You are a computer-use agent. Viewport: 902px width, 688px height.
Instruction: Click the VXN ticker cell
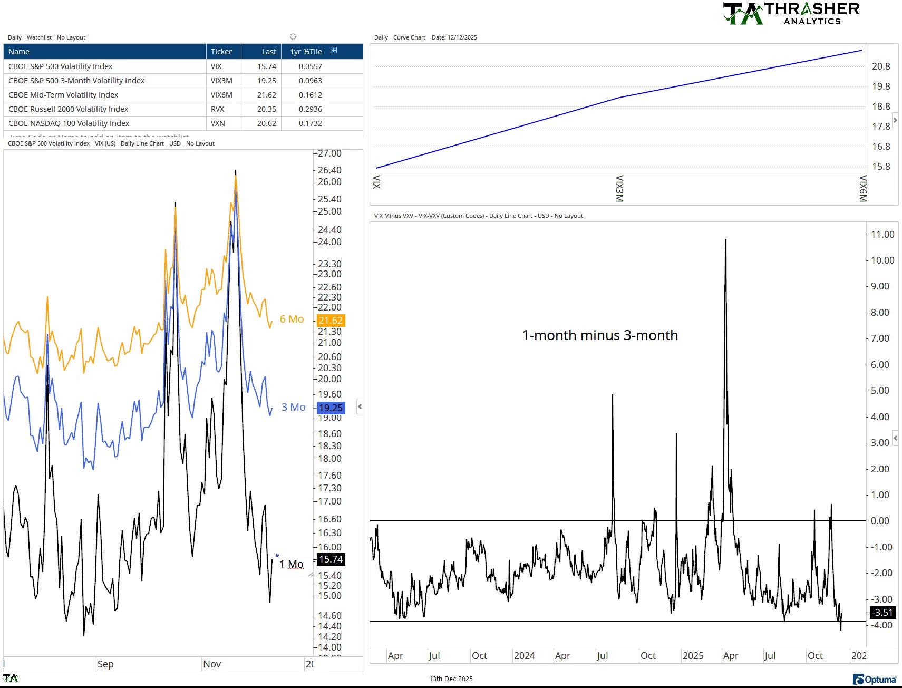click(224, 123)
